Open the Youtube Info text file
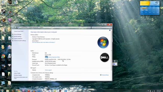This screenshot has height=92, width=163. 3,75
